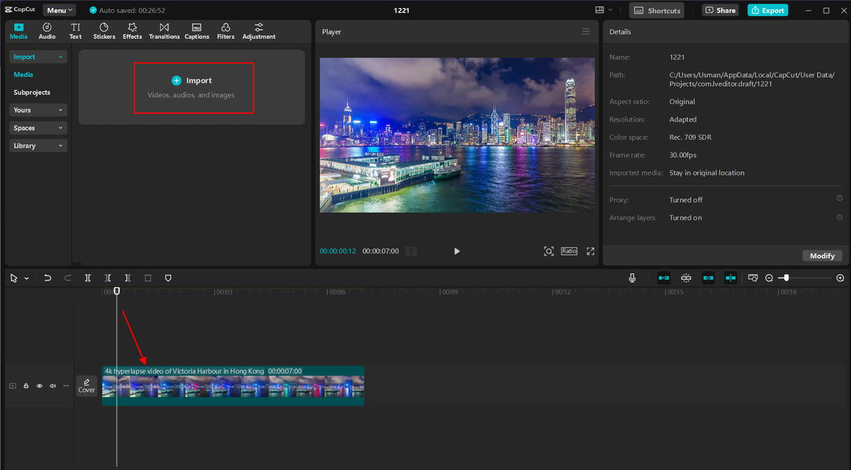Hide the main video track
Screen dimensions: 851x470
pyautogui.click(x=39, y=386)
